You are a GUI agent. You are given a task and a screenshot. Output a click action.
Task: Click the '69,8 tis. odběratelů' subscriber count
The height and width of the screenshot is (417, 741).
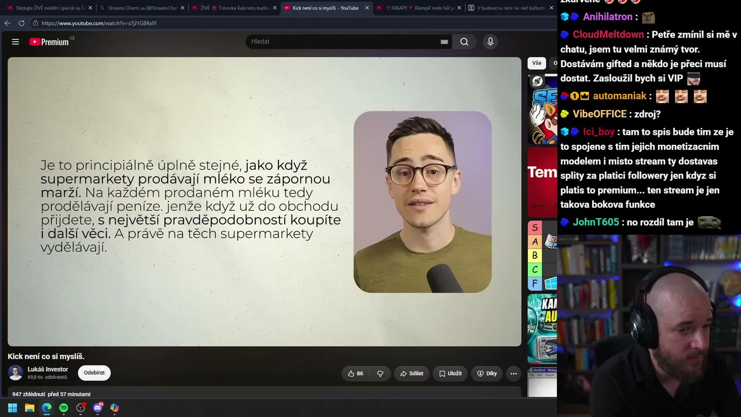[x=47, y=378]
